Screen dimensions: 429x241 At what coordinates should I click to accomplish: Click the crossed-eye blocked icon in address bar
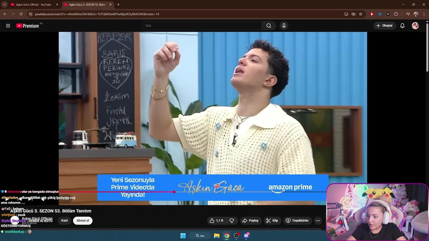[x=353, y=14]
